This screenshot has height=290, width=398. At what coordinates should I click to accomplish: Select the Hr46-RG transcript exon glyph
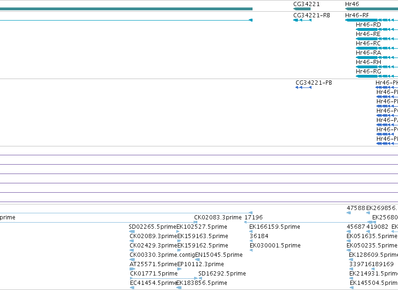pos(367,76)
